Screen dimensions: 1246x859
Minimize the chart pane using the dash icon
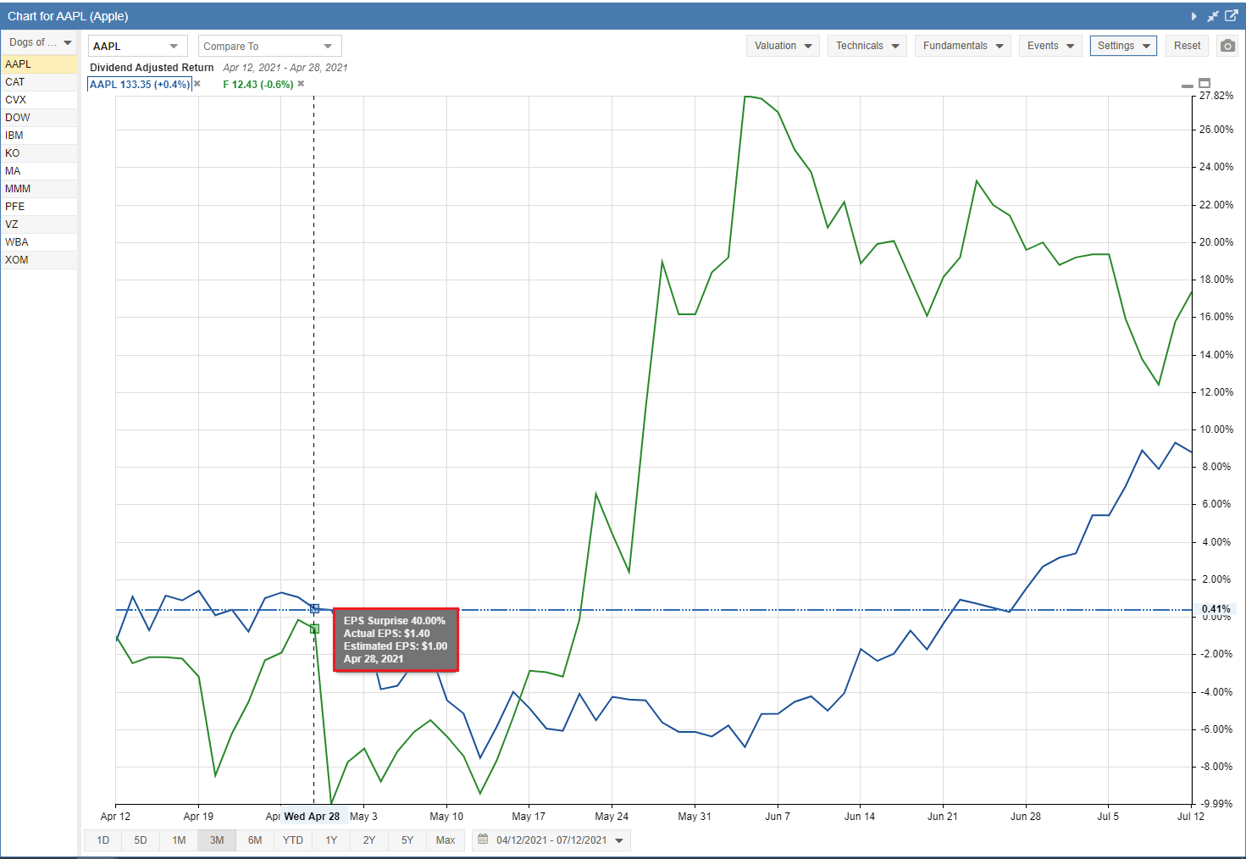point(1188,86)
